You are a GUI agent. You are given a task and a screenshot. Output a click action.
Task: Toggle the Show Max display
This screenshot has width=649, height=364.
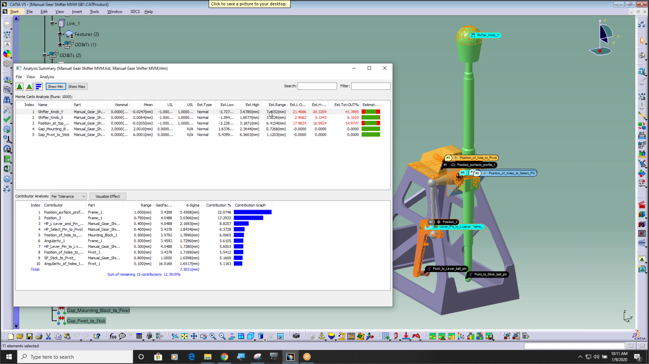click(x=77, y=86)
